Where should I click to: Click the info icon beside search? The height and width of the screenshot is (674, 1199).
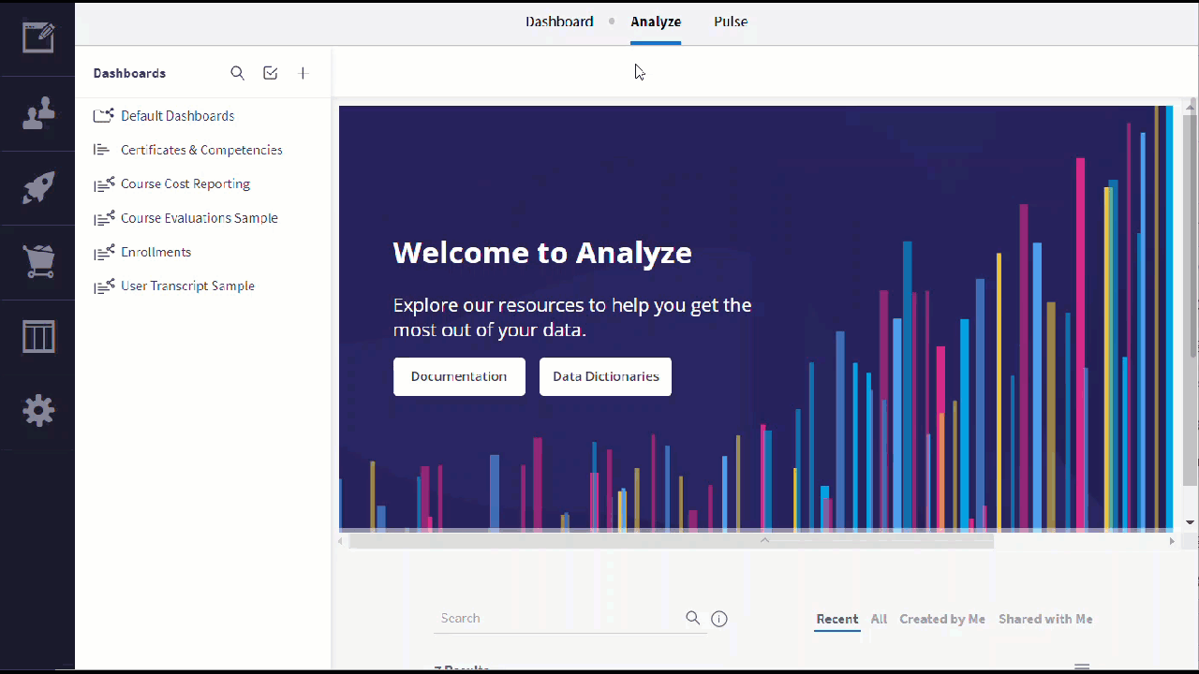click(x=719, y=619)
